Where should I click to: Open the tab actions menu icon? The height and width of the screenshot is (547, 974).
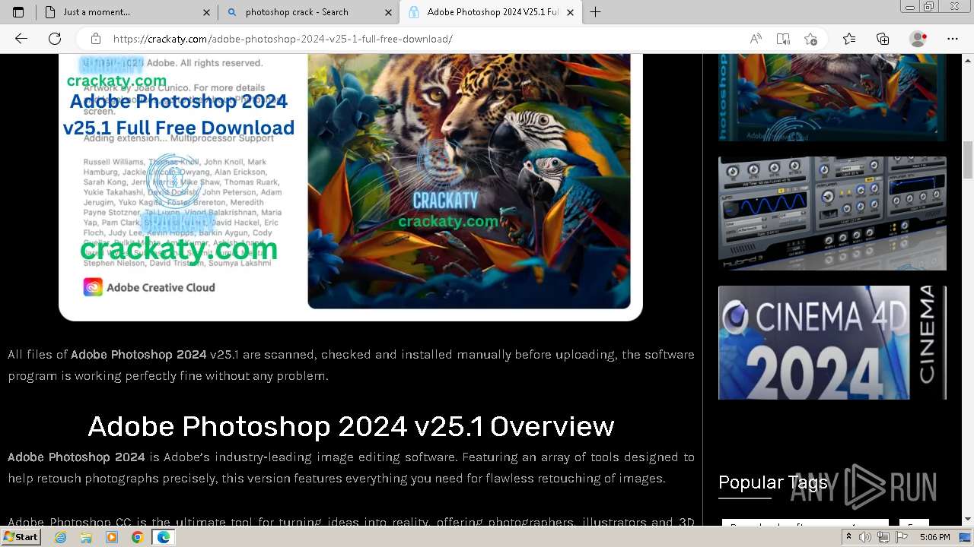[18, 12]
